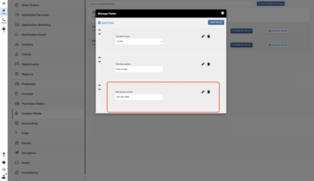This screenshot has height=181, width=314.
Task: Open Notification Email settings
Action: coord(47,35)
